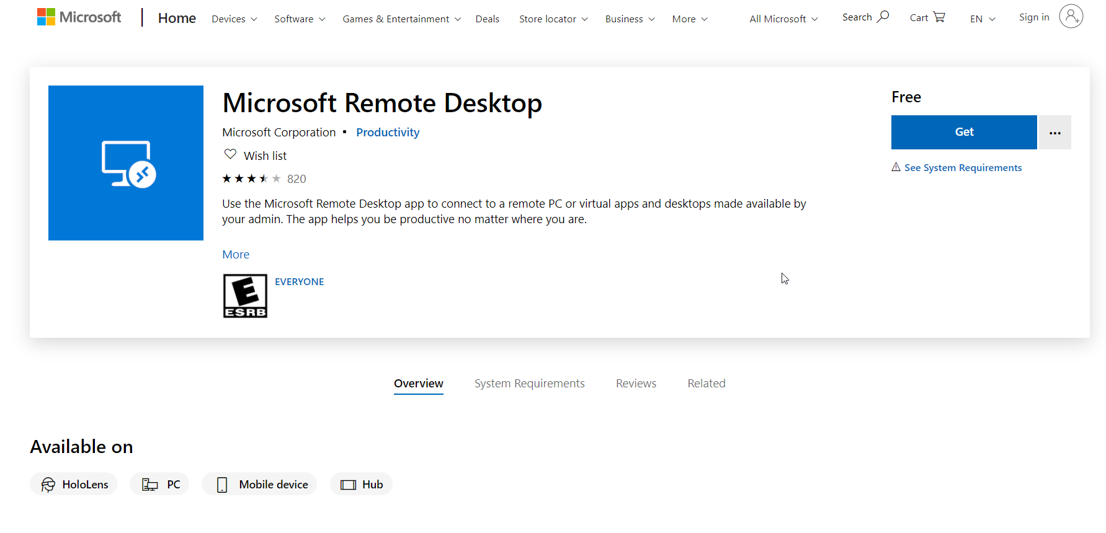Click the Search label
The image size is (1106, 533).
click(x=857, y=17)
